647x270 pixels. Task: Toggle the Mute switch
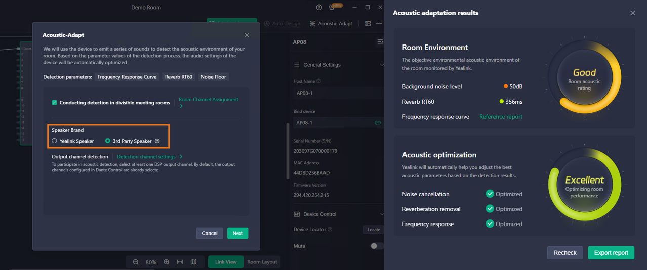tap(377, 246)
